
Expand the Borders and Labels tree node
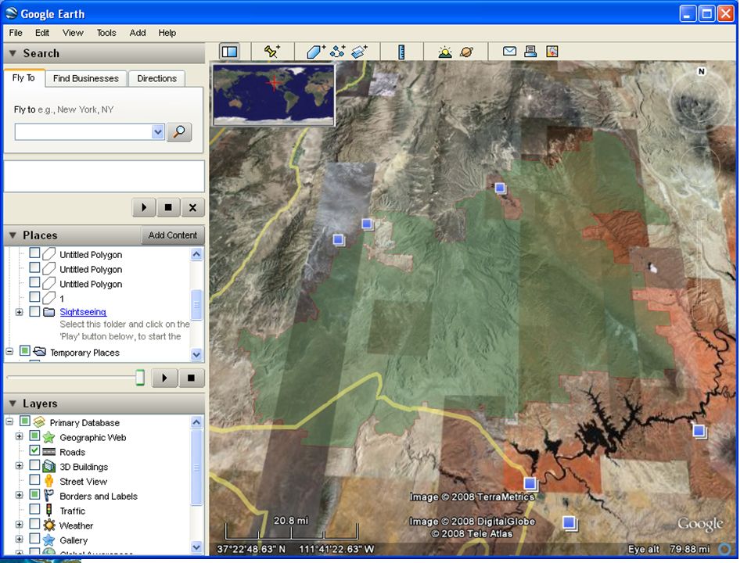[19, 495]
